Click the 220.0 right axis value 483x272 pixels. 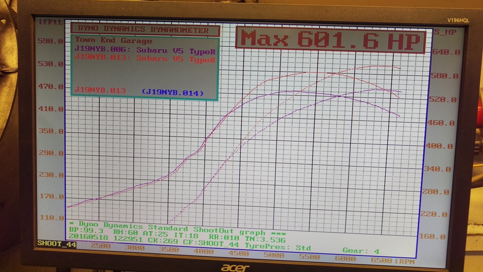click(x=433, y=214)
